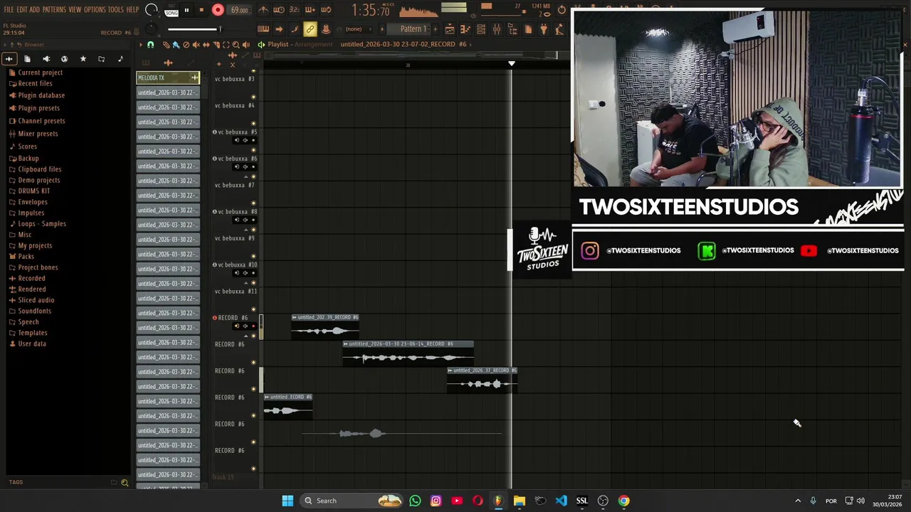
Task: Select clip untitled_2026-03-30 23-06-14_RECORD #6
Action: coord(408,354)
